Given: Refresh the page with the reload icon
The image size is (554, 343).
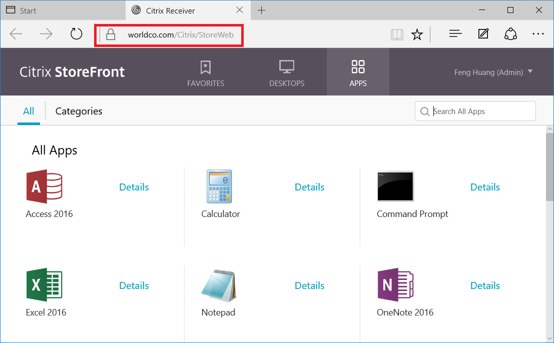Looking at the screenshot, I should click(76, 34).
